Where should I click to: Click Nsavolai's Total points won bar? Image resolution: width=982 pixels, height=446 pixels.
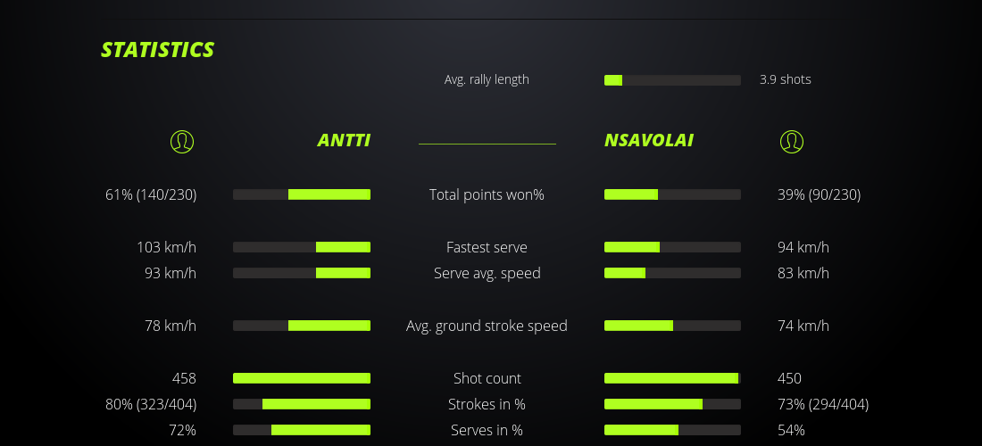(672, 194)
